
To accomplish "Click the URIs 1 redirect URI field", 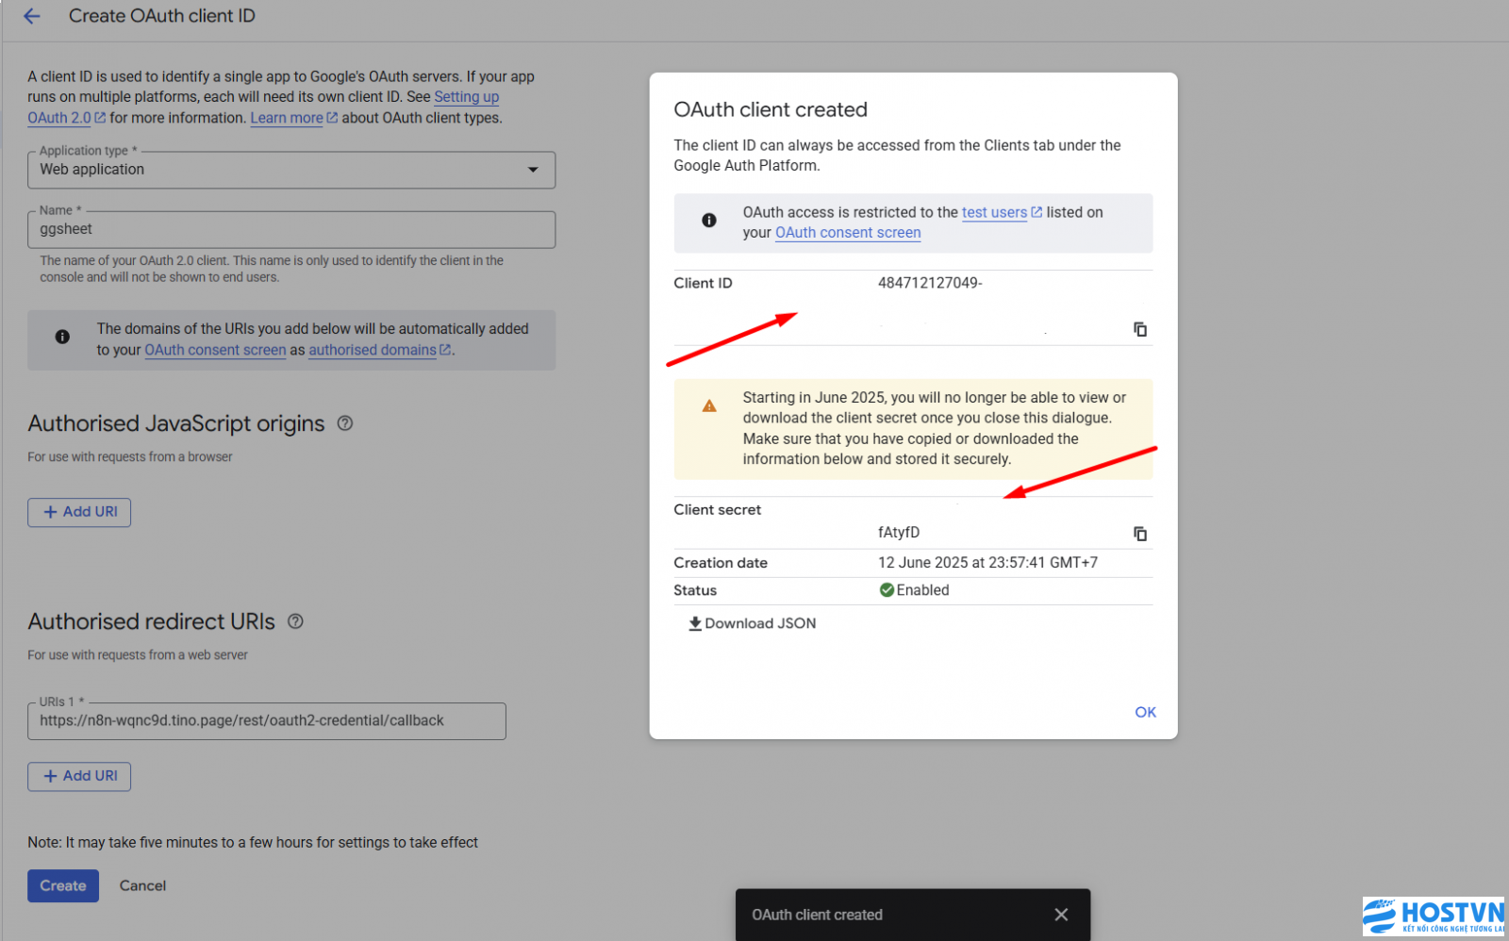I will point(267,720).
